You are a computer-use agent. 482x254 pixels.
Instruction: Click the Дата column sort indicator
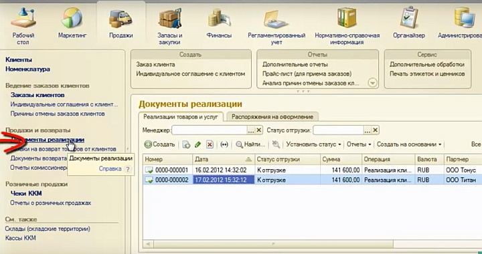(248, 159)
